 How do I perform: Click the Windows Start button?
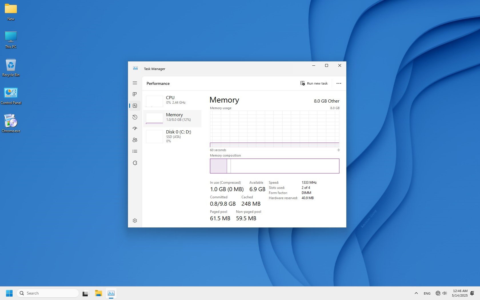click(9, 293)
